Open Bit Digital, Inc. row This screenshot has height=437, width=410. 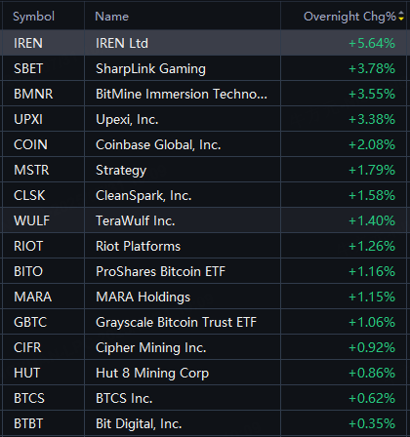[205, 423]
